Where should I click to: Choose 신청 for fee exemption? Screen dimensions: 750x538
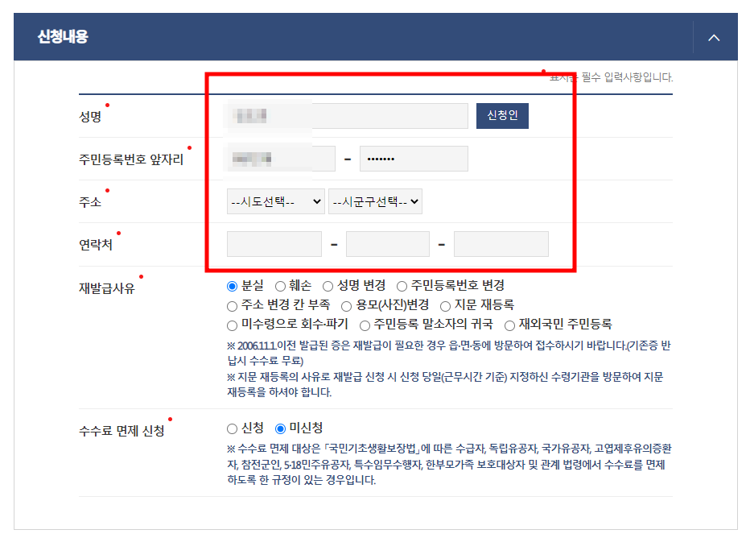tap(232, 428)
